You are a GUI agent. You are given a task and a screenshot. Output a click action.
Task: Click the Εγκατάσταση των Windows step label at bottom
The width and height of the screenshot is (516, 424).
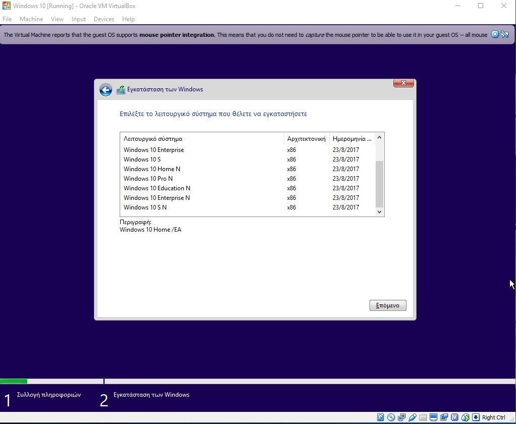pyautogui.click(x=151, y=395)
